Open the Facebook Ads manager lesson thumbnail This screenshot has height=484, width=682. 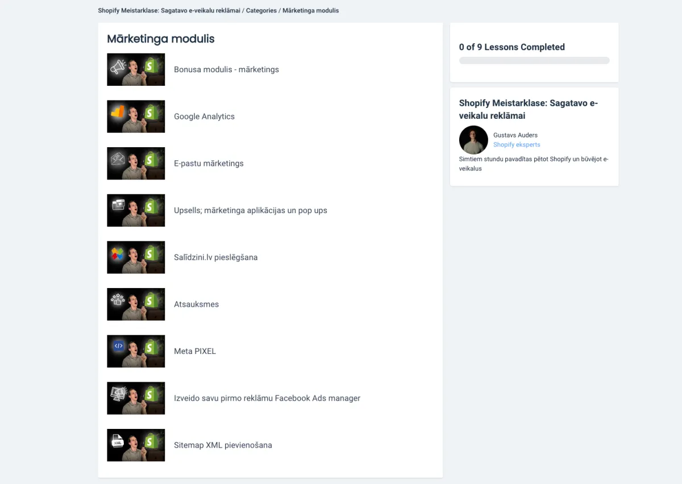coord(136,398)
